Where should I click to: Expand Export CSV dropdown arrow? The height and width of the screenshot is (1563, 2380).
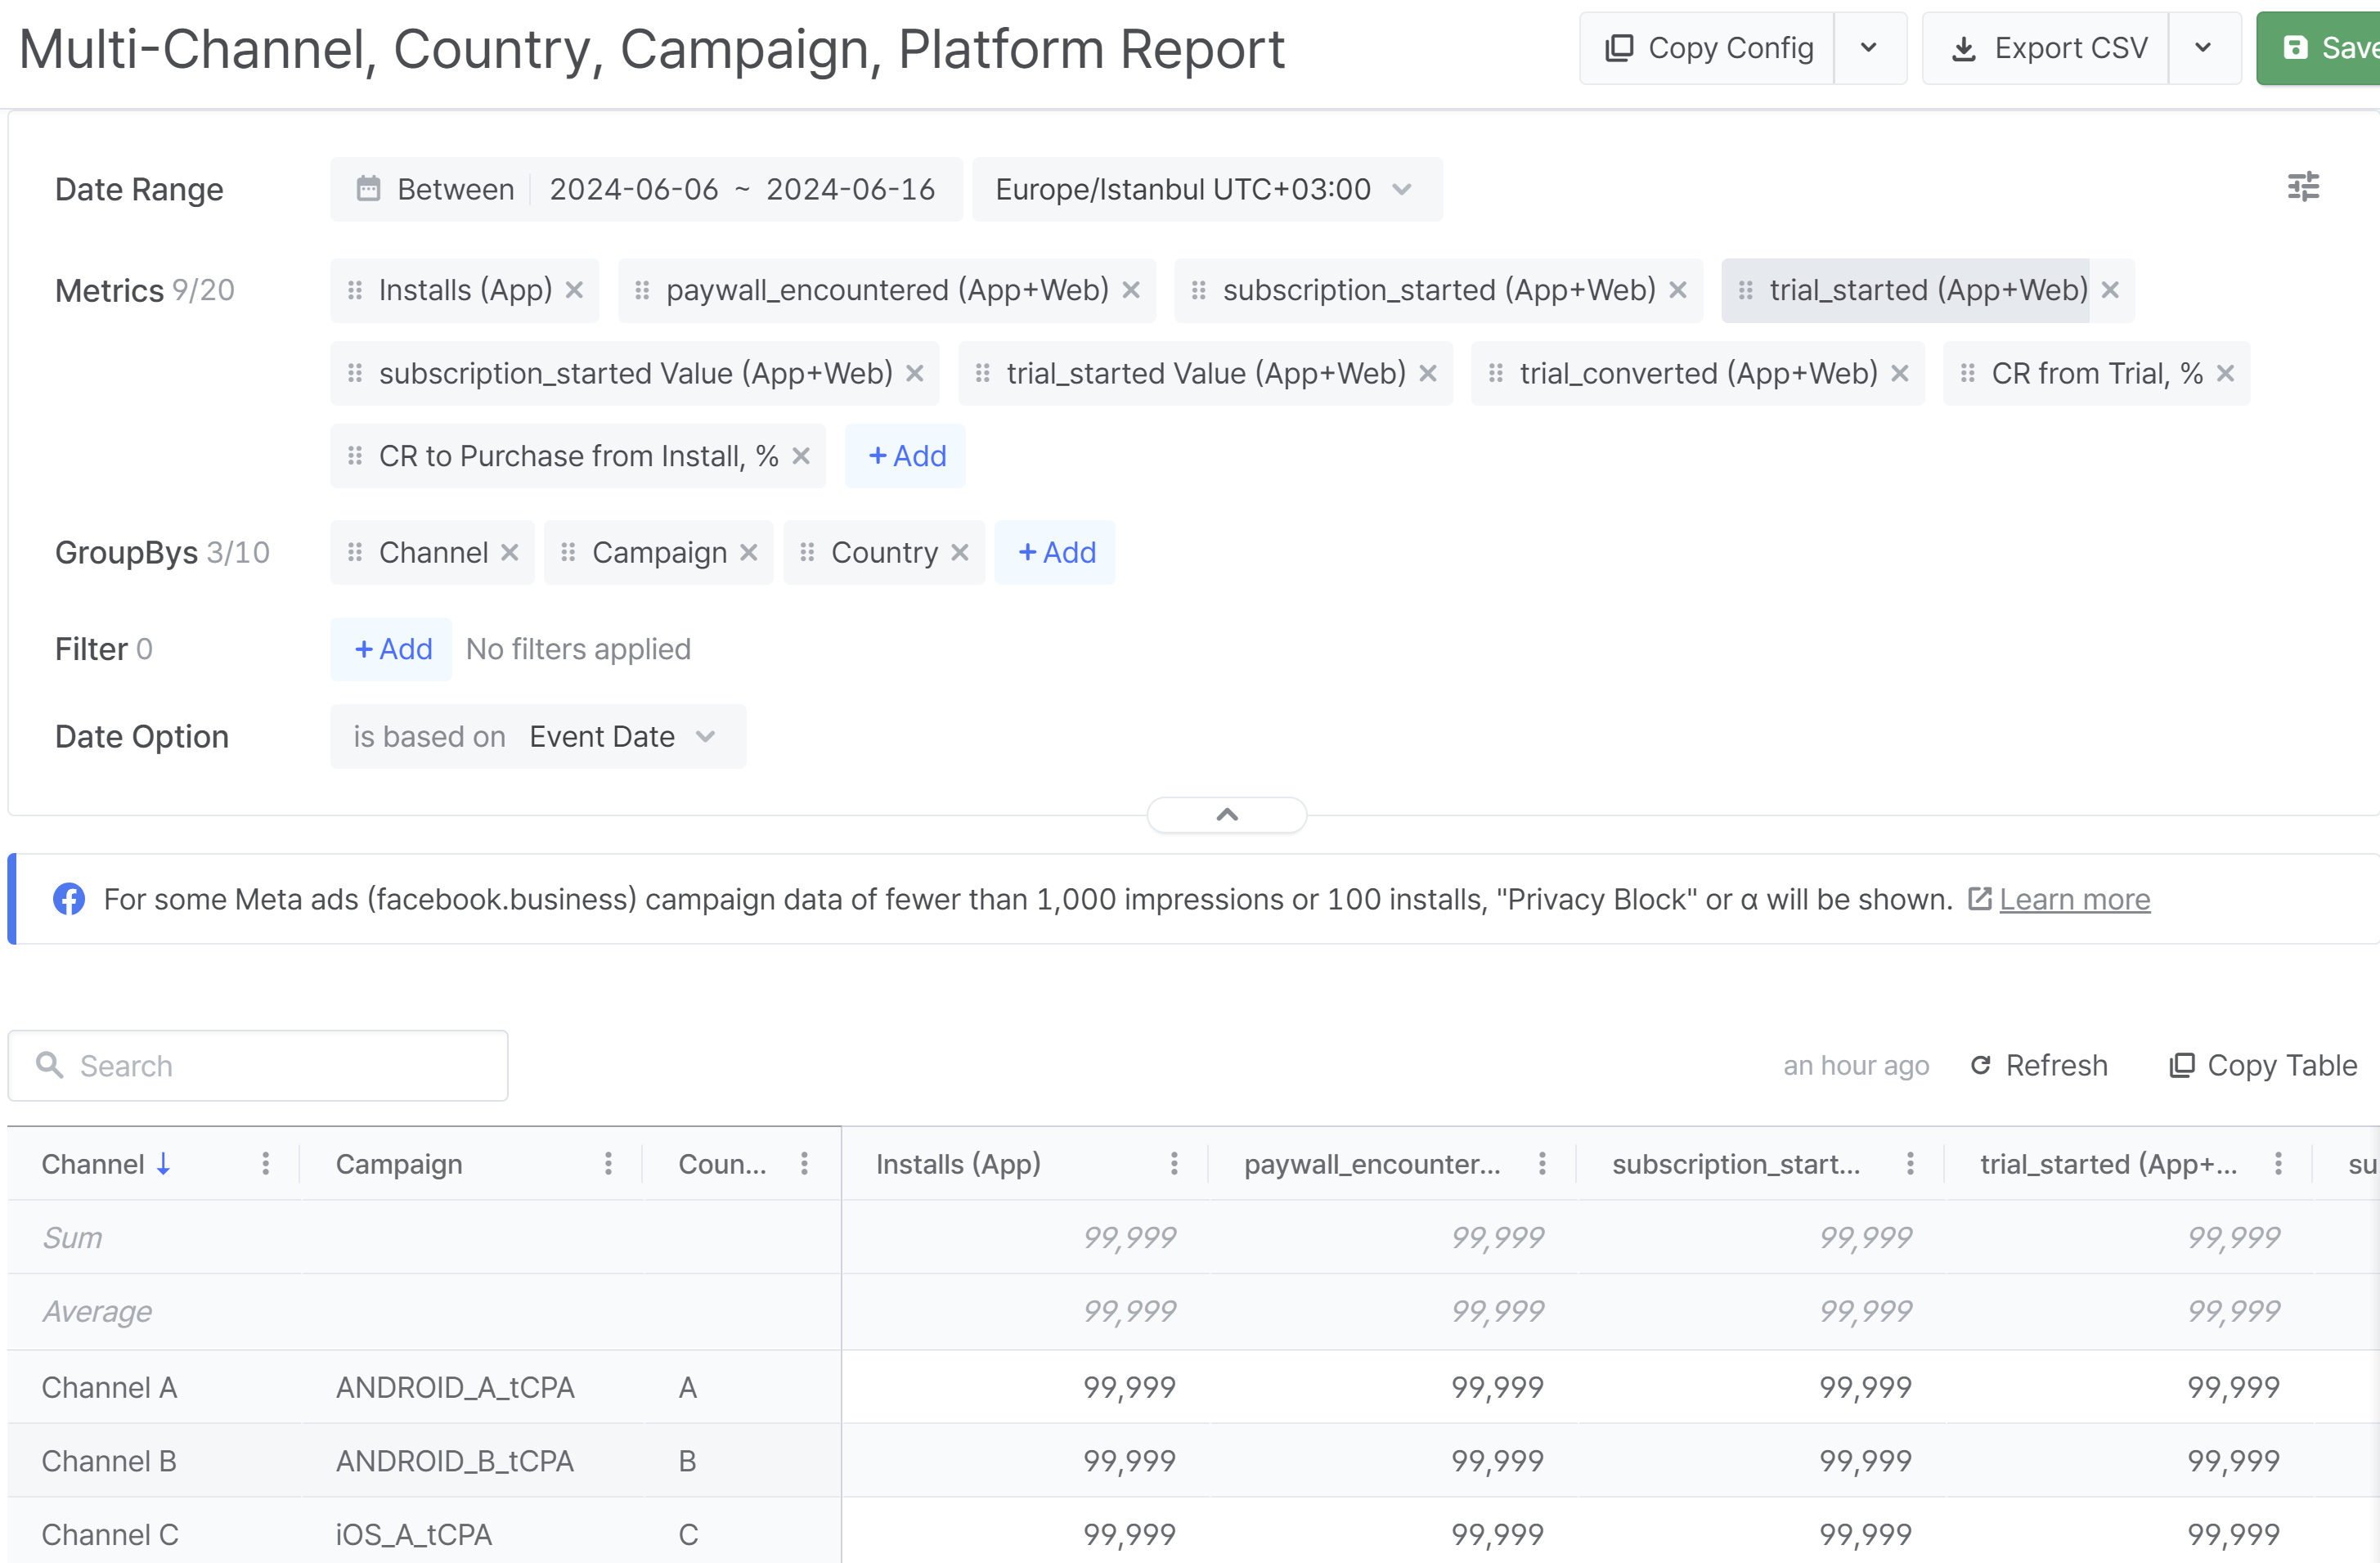coord(2203,48)
